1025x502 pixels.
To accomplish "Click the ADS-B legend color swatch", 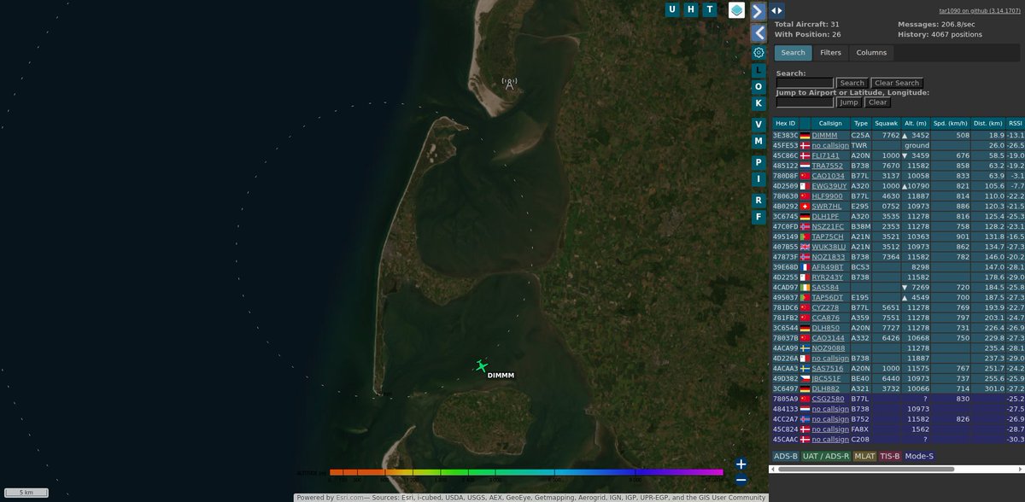I will click(786, 457).
